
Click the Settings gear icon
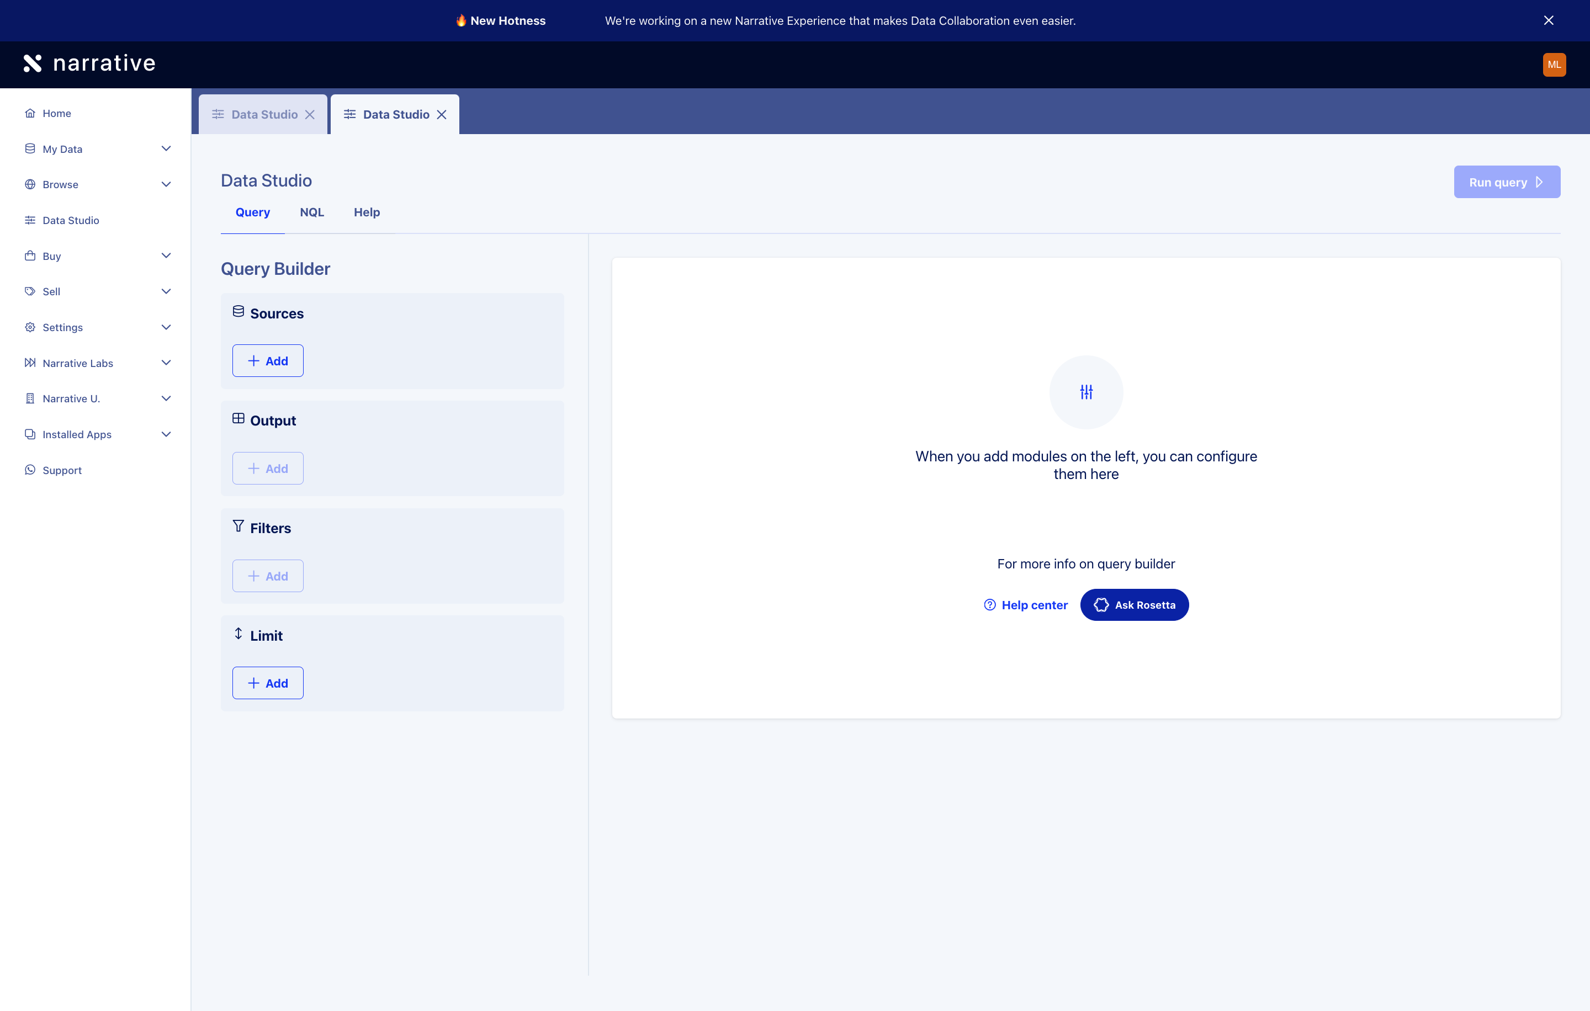(30, 327)
